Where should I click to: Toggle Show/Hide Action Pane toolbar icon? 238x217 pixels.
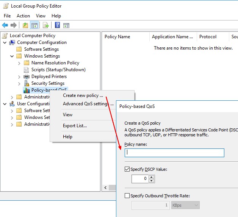[x=66, y=25]
